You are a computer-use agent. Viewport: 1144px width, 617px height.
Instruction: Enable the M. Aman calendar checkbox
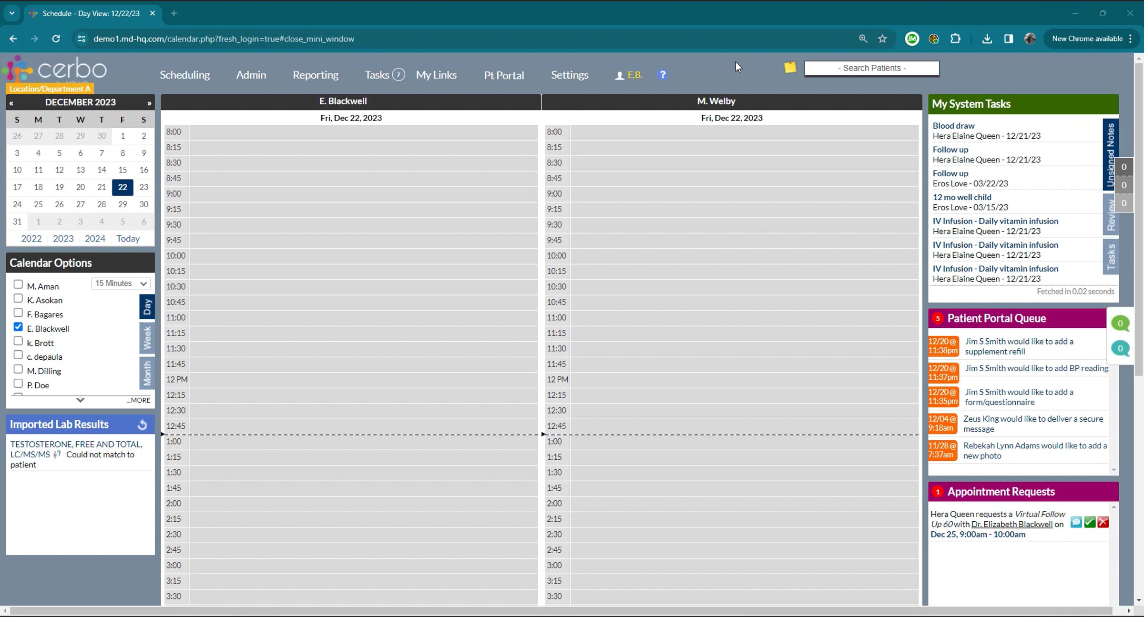[18, 284]
